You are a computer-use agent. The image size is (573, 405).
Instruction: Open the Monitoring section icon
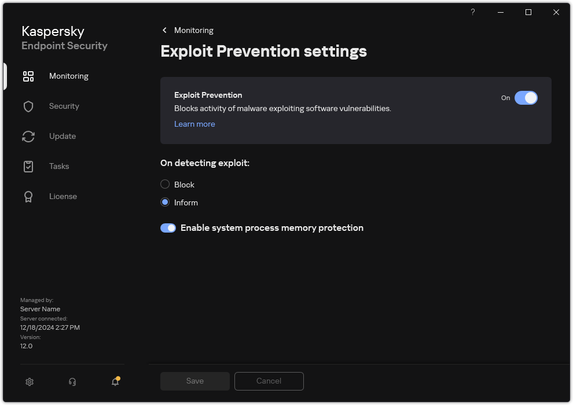click(x=28, y=76)
